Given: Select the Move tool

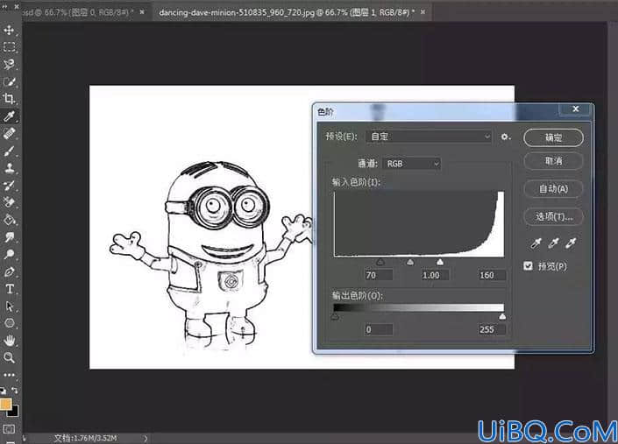Looking at the screenshot, I should point(9,31).
